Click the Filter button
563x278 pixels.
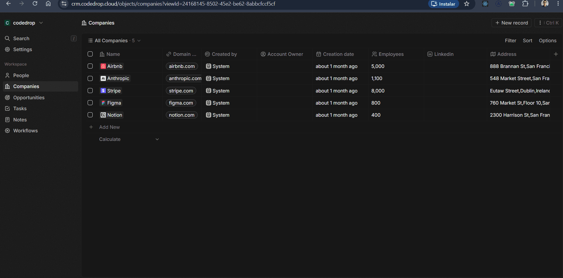(x=510, y=40)
